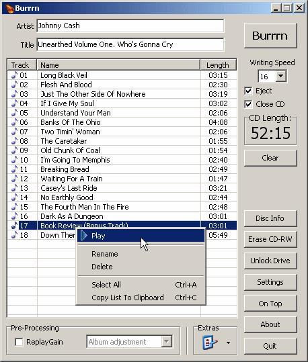
Task: Click the Burrrn flame icon in title bar
Action: pyautogui.click(x=9, y=9)
